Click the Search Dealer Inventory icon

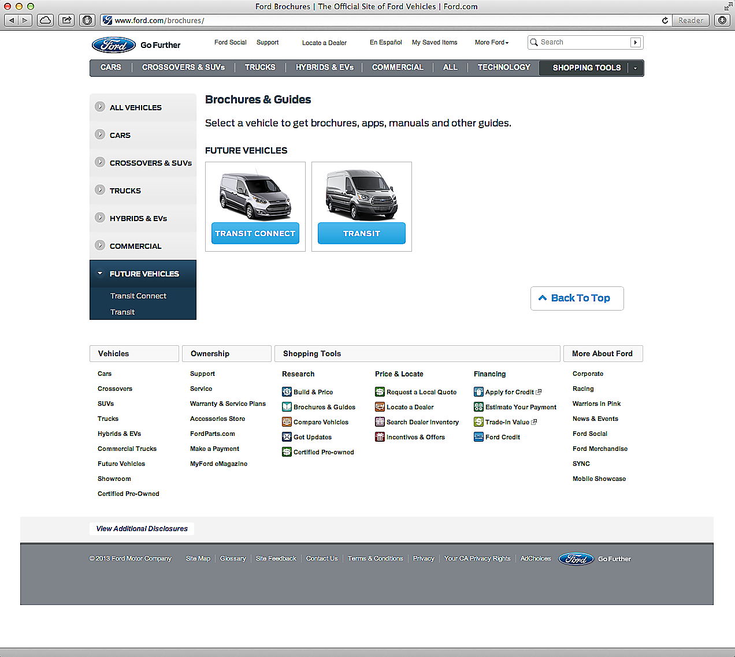(x=380, y=422)
